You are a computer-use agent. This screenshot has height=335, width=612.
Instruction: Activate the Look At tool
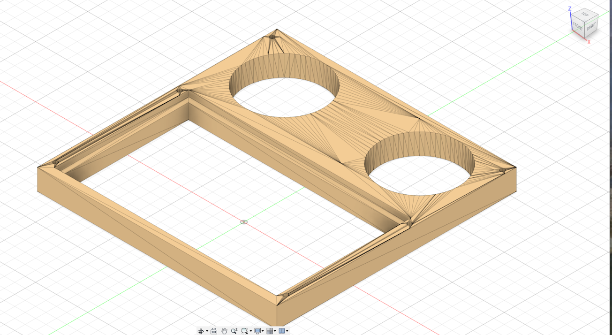coord(214,331)
